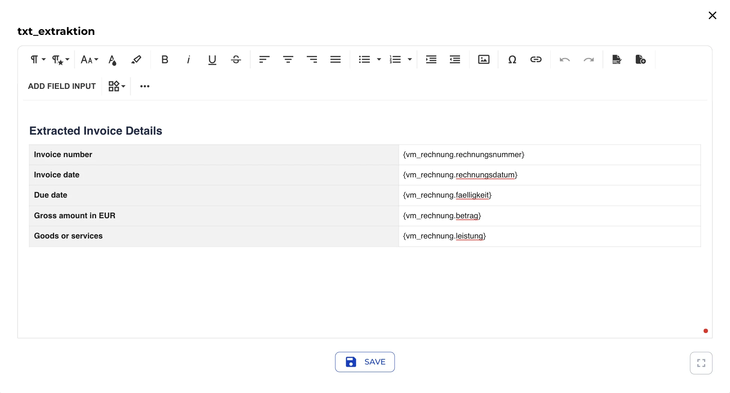The width and height of the screenshot is (730, 393).
Task: Click the Extracted Invoice Details heading
Action: 96,131
